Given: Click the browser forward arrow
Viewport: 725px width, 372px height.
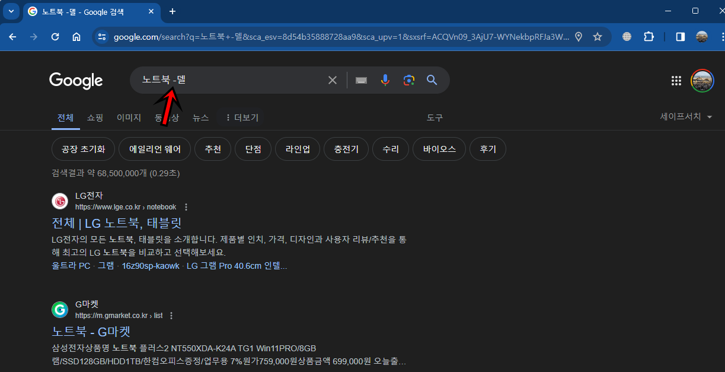Looking at the screenshot, I should tap(34, 37).
